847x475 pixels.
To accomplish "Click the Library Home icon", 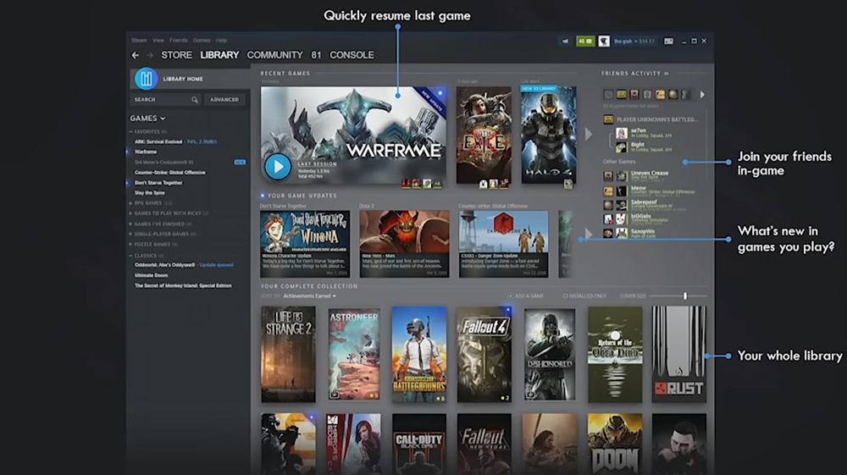I will 146,79.
